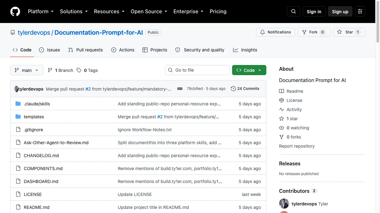Click the clock history icon by 24 Commits
Image resolution: width=380 pixels, height=213 pixels.
pyautogui.click(x=233, y=89)
